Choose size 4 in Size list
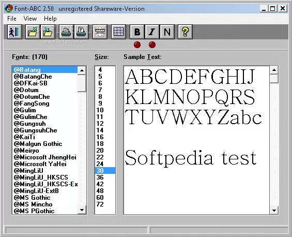The image size is (292, 237). point(105,70)
